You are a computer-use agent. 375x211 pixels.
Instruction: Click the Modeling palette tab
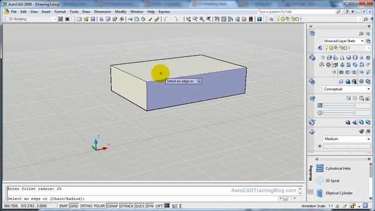tap(311, 173)
